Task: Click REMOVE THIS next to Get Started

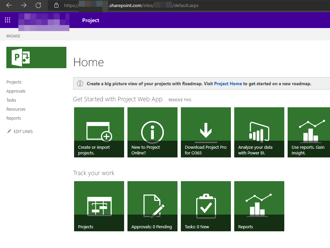Action: point(180,100)
